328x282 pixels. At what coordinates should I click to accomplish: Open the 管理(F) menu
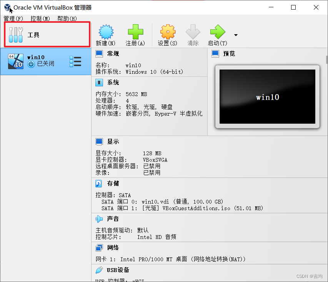coord(13,18)
